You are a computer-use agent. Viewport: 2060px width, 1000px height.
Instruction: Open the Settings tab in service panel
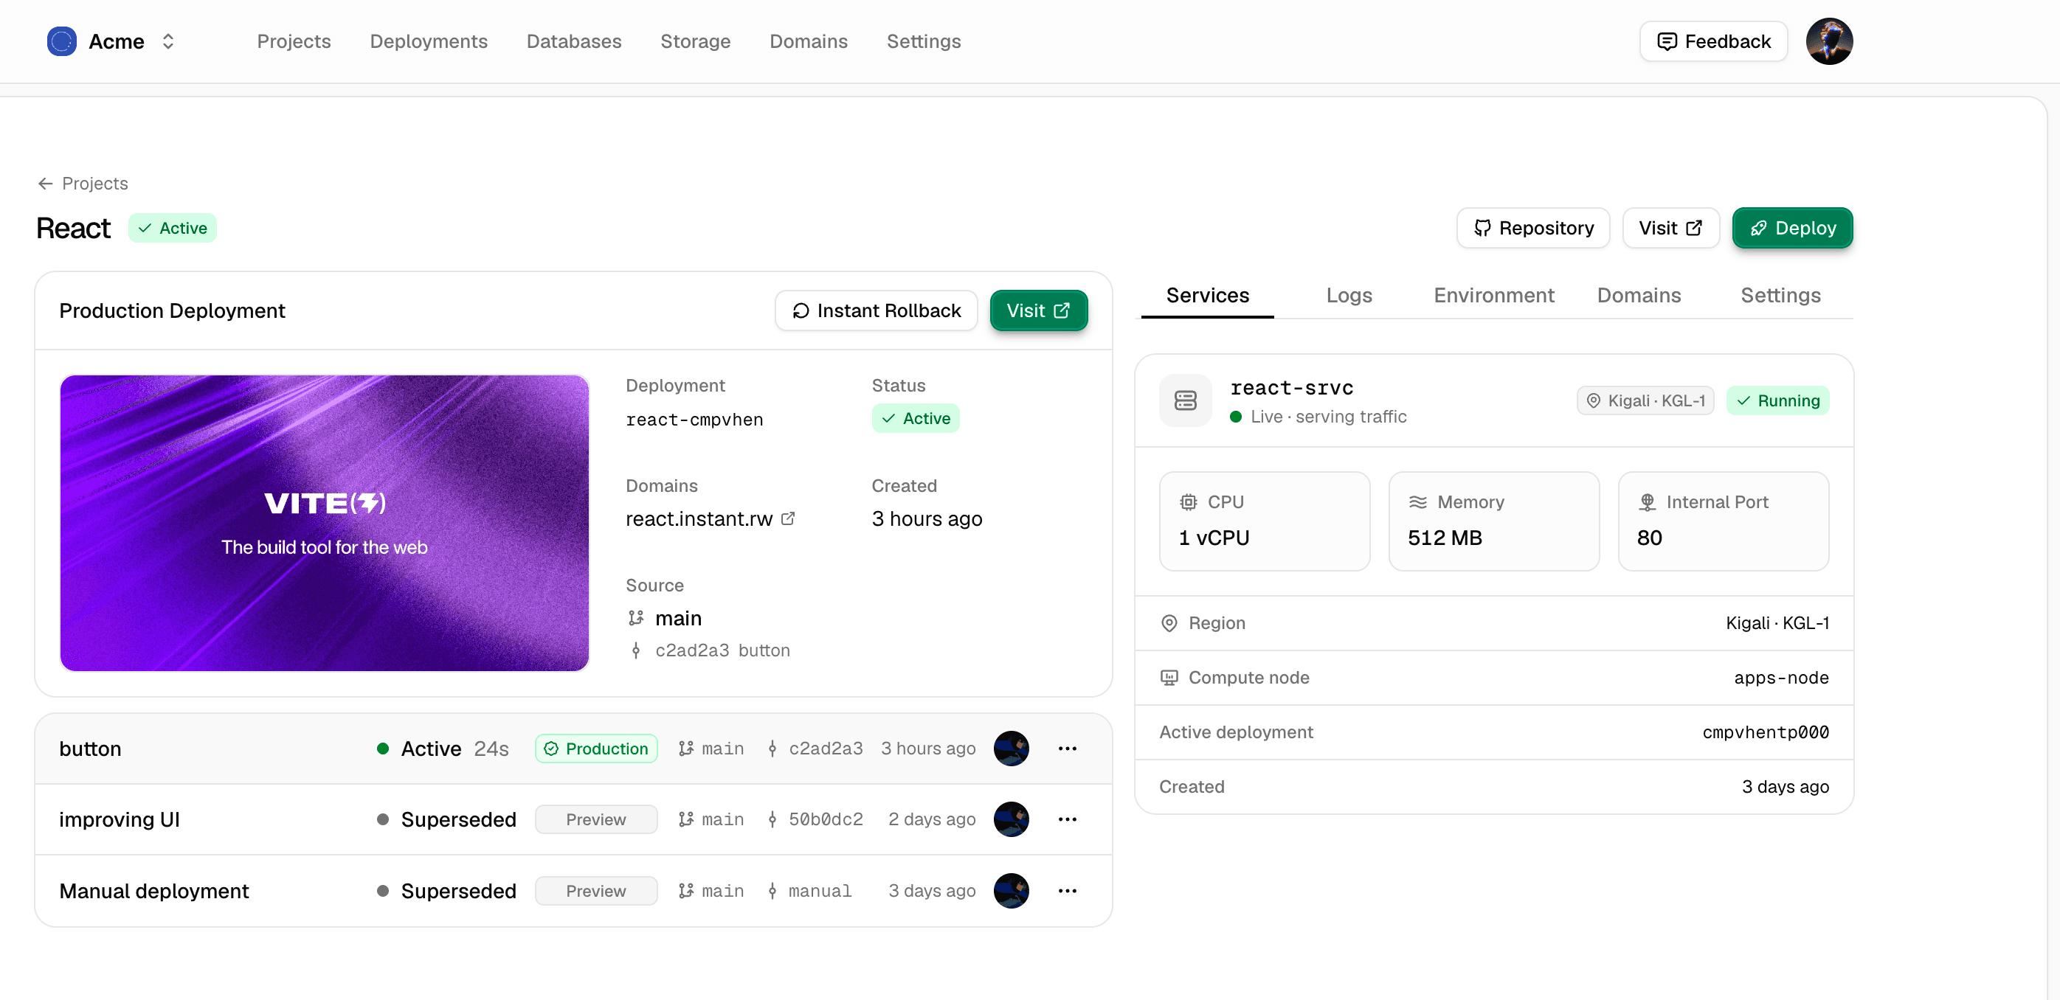1780,296
